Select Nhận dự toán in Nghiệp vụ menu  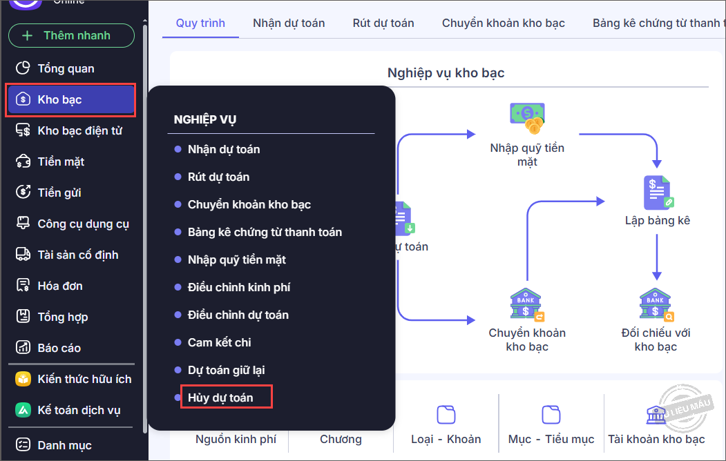224,149
